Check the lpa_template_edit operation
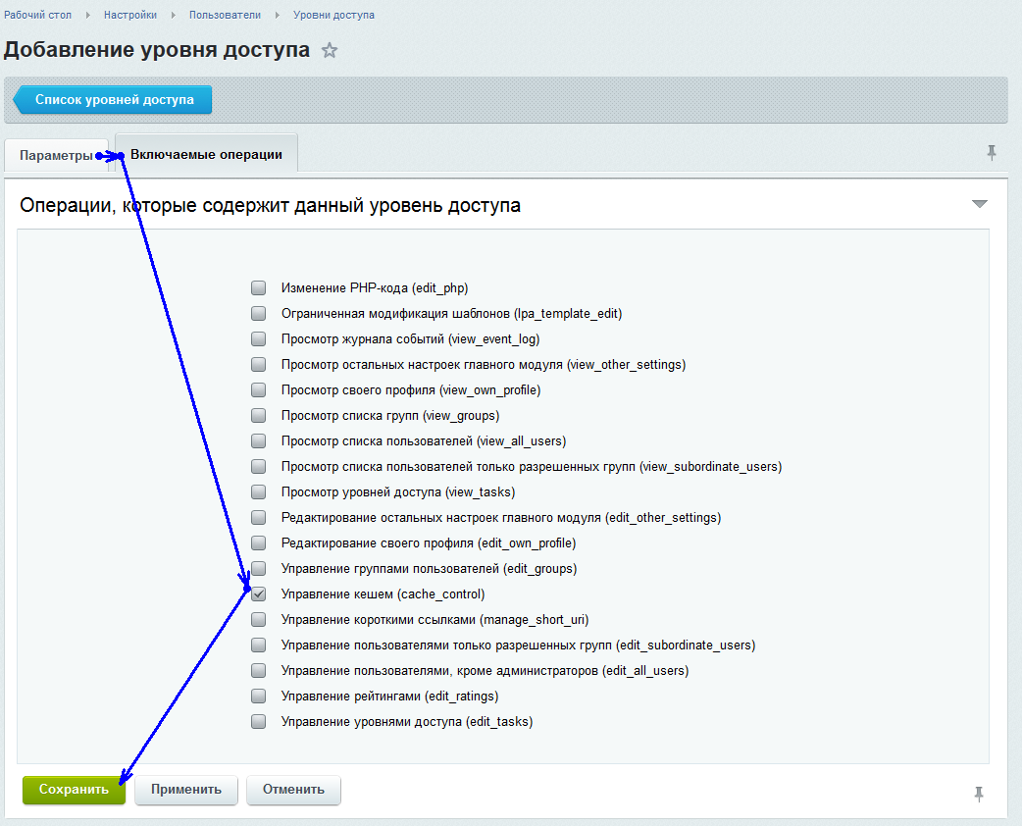 (x=259, y=314)
